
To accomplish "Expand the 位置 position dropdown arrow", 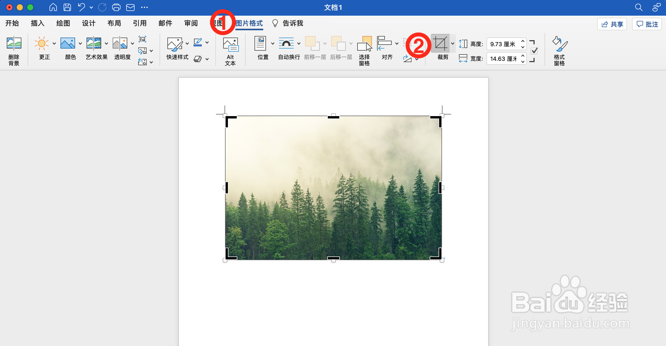I will [x=273, y=43].
